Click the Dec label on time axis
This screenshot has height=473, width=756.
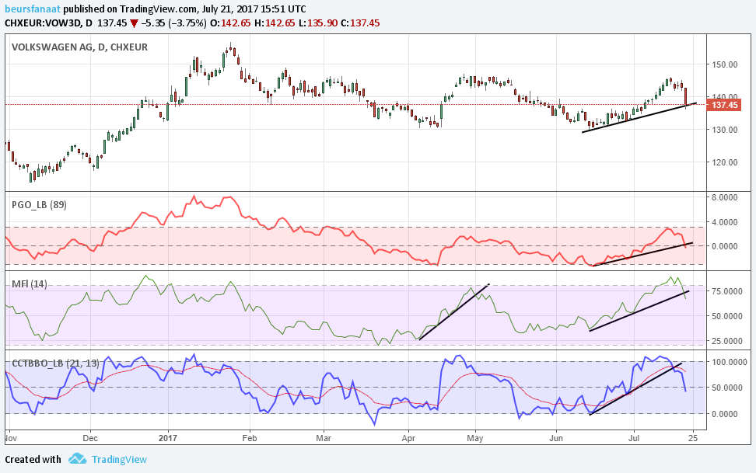[x=90, y=438]
